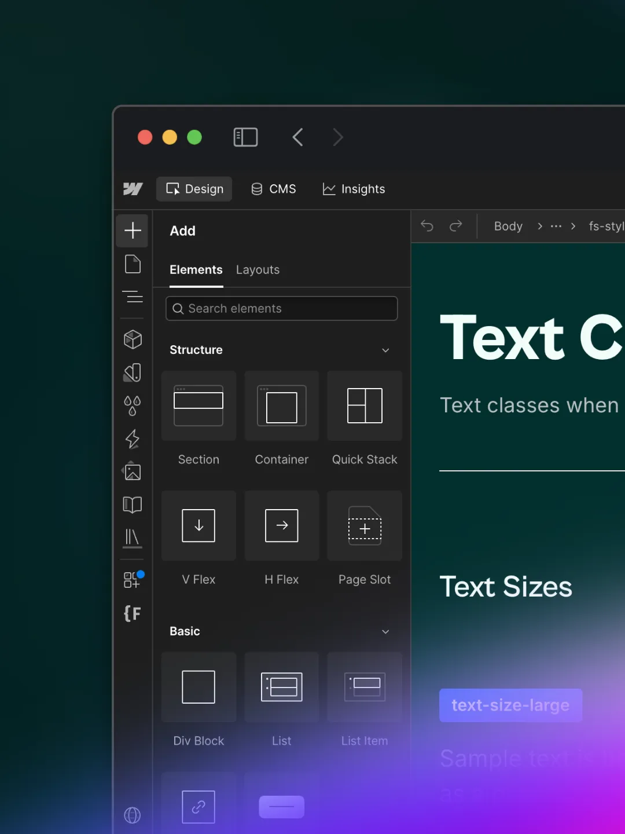Collapse the Basic section chevron

[385, 632]
